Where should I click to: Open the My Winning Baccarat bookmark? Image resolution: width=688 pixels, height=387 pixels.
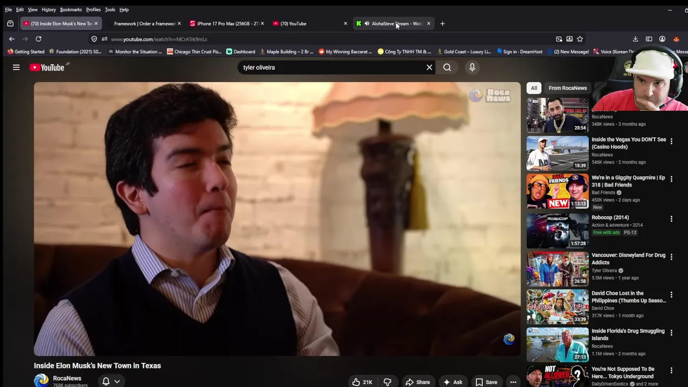point(346,52)
